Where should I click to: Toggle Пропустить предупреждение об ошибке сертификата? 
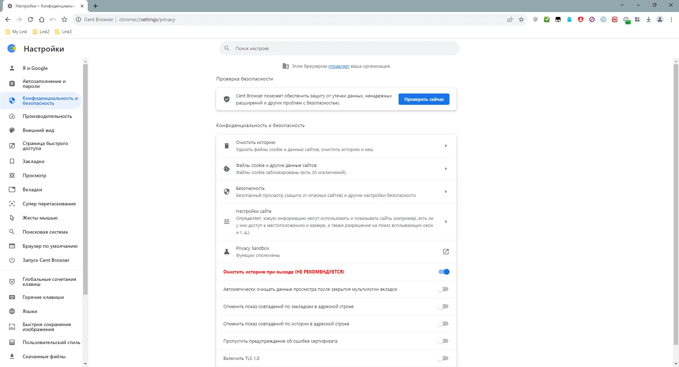443,341
